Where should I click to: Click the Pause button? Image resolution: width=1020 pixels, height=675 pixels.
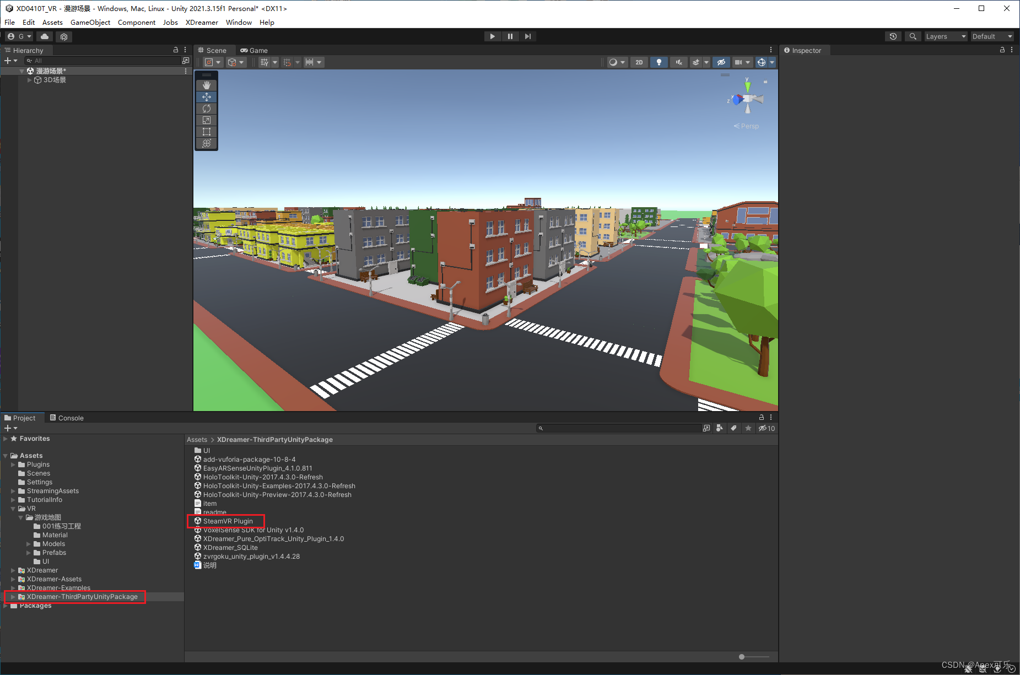(510, 36)
